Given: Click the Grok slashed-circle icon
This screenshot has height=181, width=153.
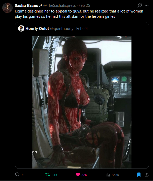Looking at the screenshot, I should pos(140,5).
